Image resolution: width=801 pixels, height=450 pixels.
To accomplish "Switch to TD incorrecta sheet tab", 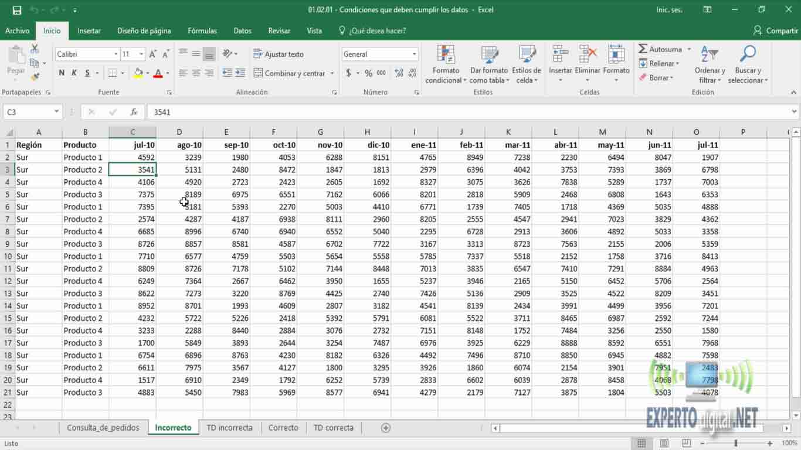I will click(229, 428).
